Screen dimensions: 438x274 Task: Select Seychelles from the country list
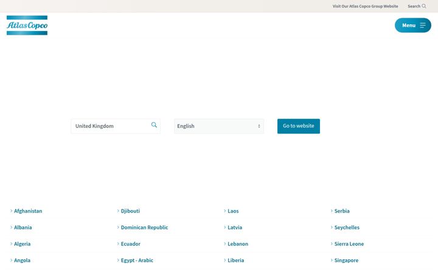(x=347, y=228)
